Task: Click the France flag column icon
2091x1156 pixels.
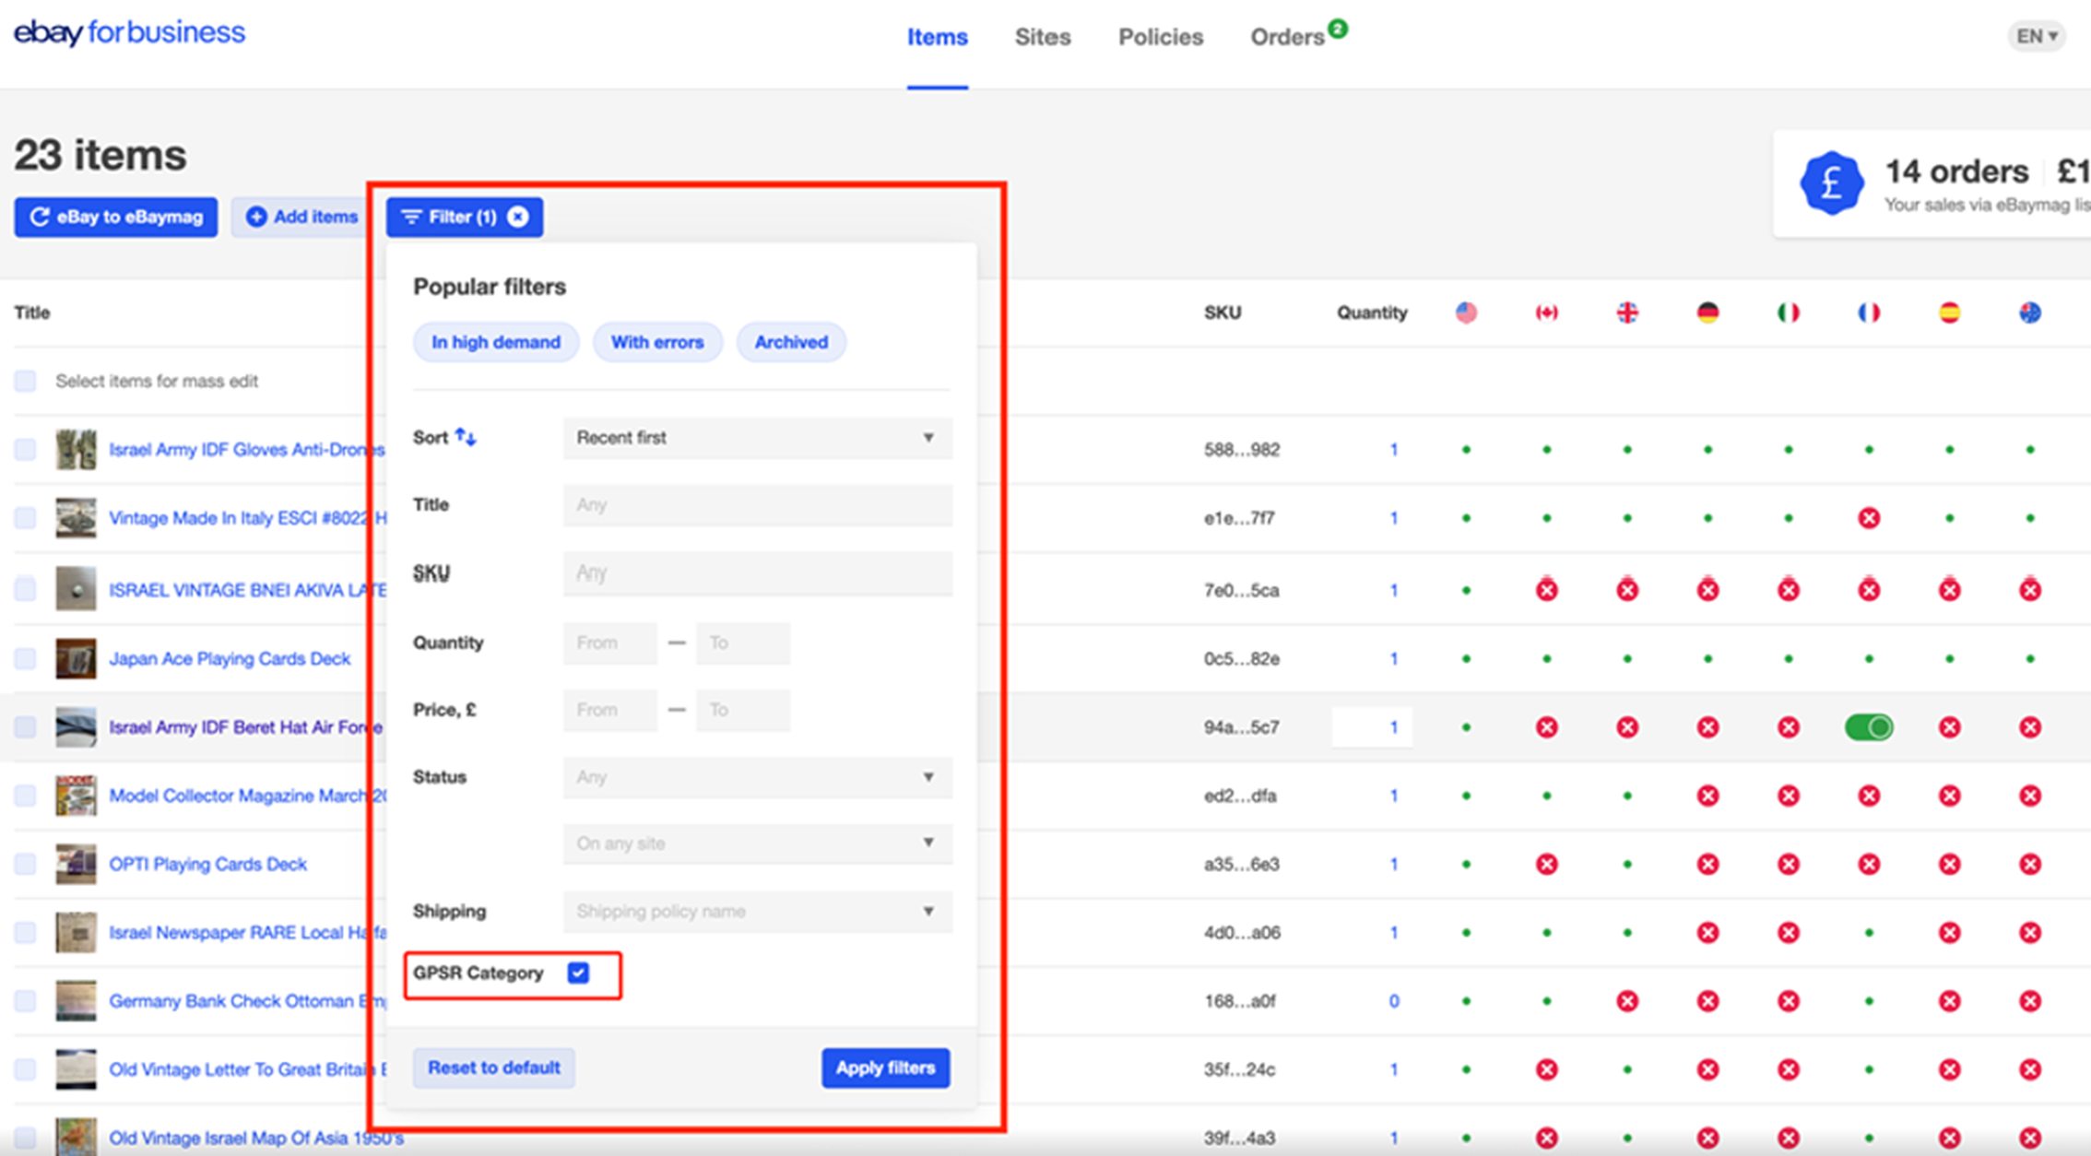Action: point(1869,313)
